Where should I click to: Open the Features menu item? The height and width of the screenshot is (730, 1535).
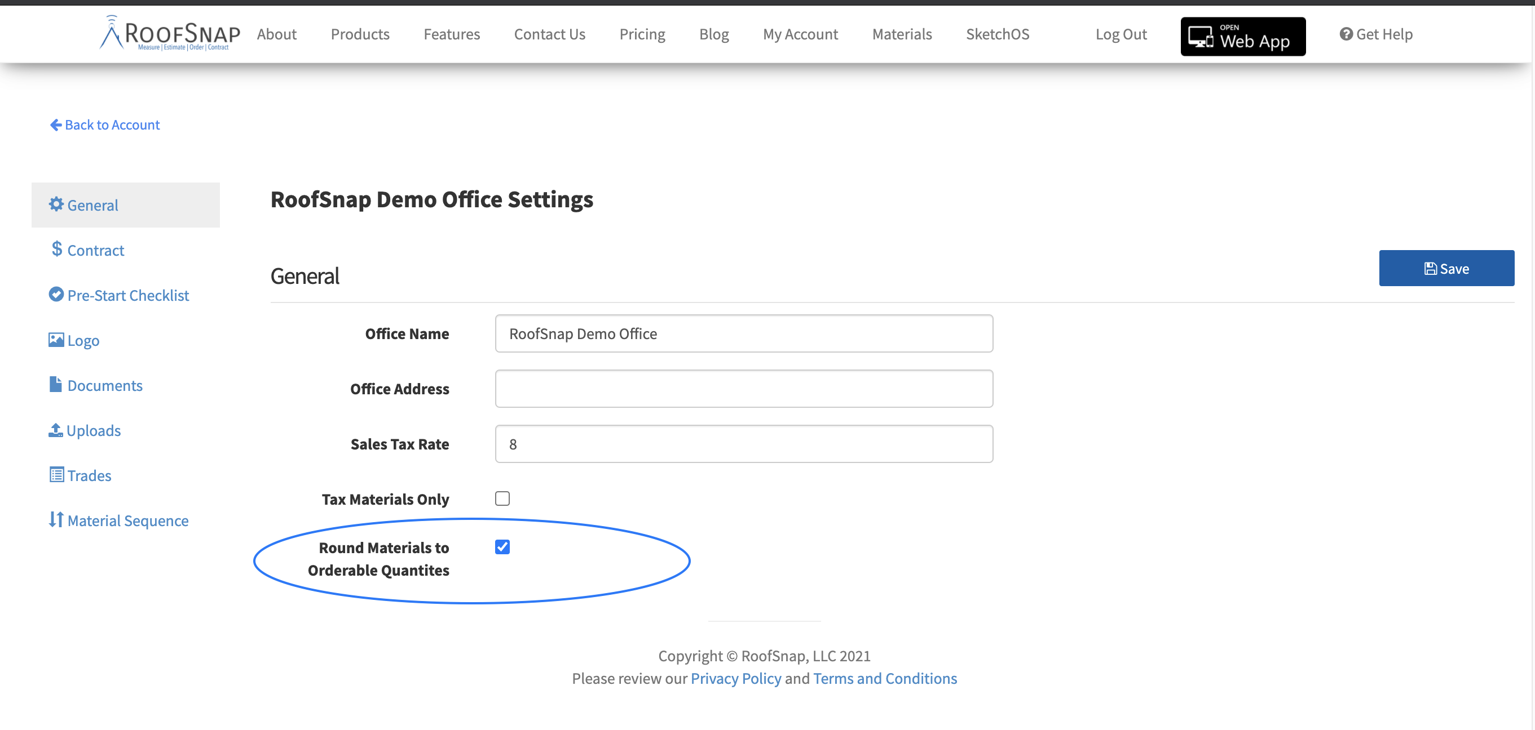click(452, 34)
